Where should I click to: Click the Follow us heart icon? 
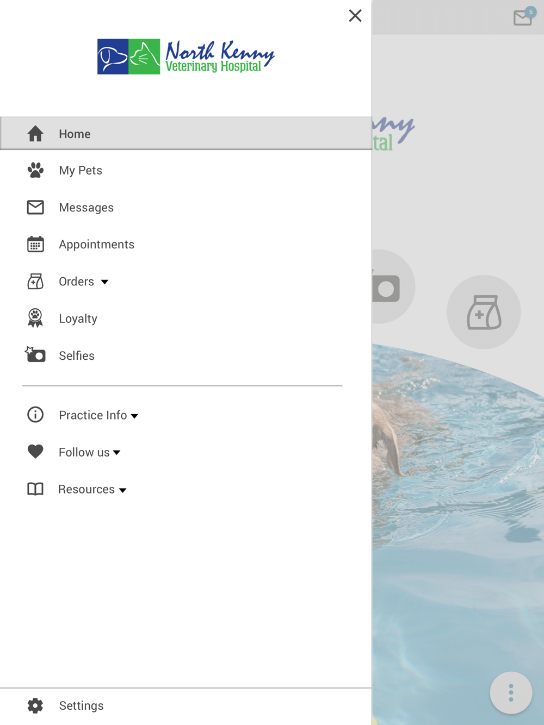tap(35, 452)
